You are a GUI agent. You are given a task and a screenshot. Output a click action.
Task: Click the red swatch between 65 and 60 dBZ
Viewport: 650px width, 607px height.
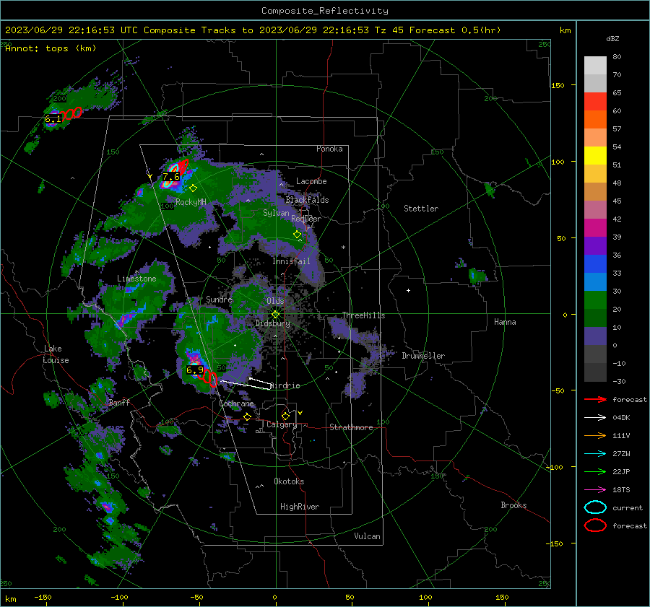point(595,102)
